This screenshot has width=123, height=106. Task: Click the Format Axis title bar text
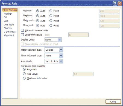pos(9,4)
